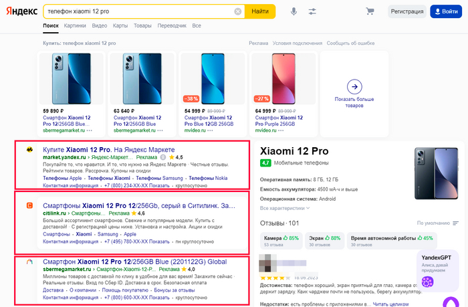The height and width of the screenshot is (307, 468).
Task: Open more options dots for 63 640 ₽ product
Action: pyautogui.click(x=160, y=130)
